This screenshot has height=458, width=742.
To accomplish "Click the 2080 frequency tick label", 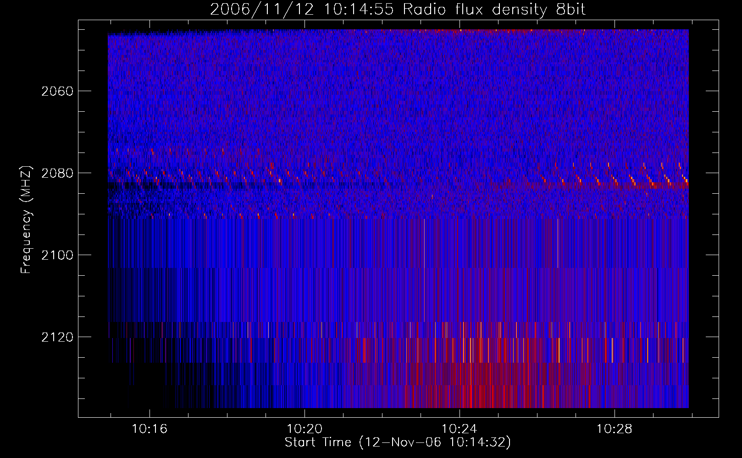I will click(x=57, y=173).
